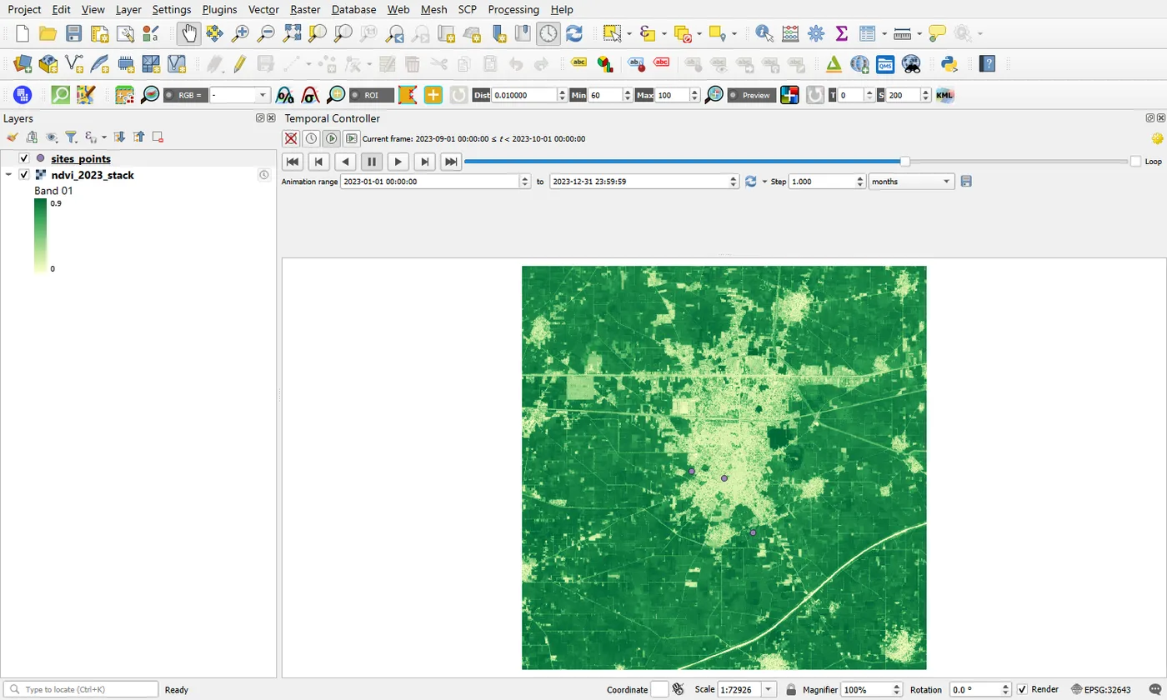Enable the Loop checkbox
This screenshot has height=700, width=1167.
click(x=1135, y=162)
